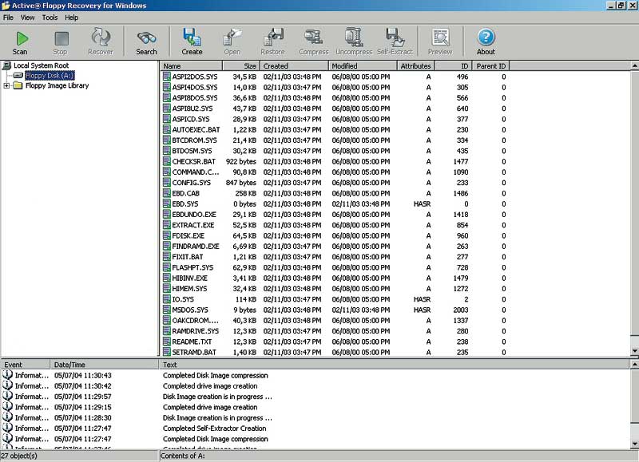Click the Compress toolbar icon
This screenshot has height=462, width=639.
313,37
